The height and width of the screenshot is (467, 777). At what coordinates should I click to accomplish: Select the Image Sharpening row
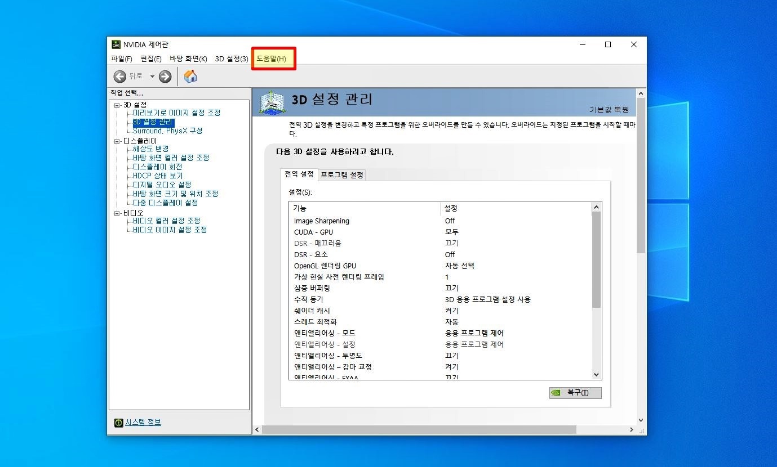[441, 221]
